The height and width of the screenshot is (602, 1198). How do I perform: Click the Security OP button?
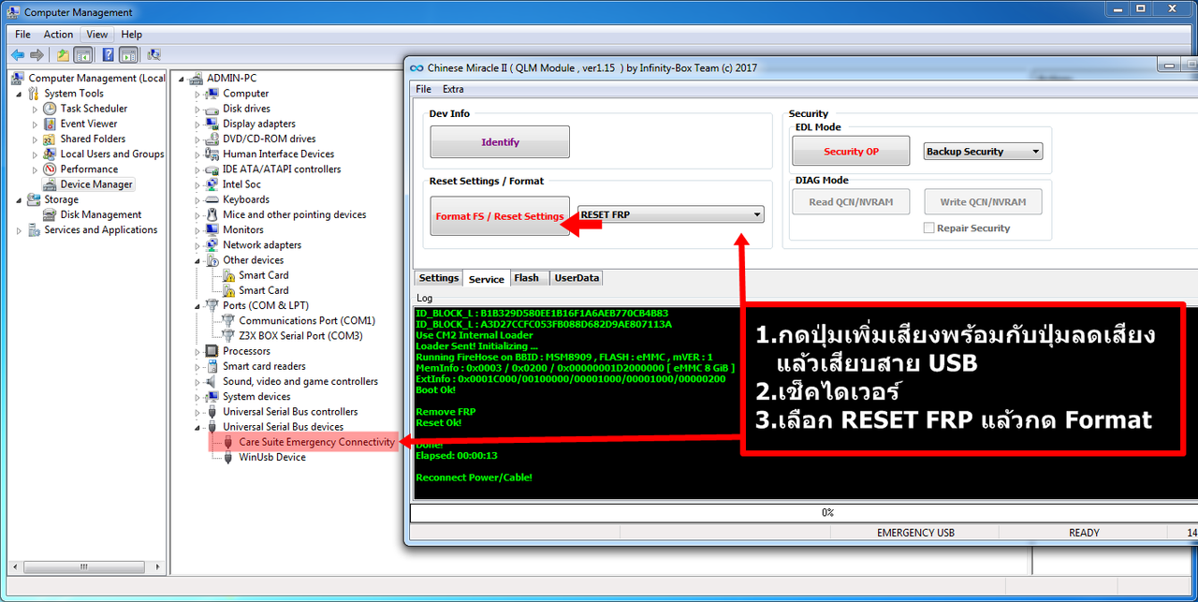pyautogui.click(x=851, y=152)
